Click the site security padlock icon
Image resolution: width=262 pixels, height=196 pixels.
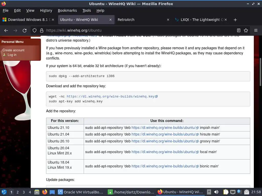42,31
